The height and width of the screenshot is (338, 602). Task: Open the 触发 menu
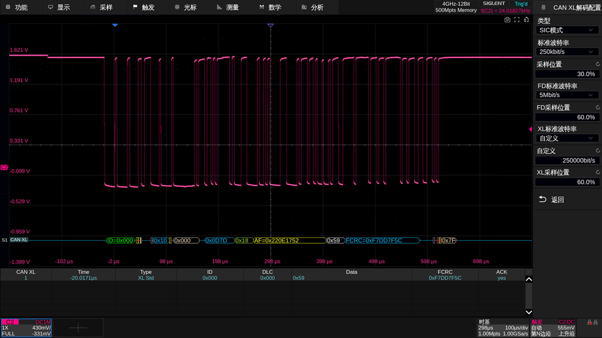tap(143, 7)
